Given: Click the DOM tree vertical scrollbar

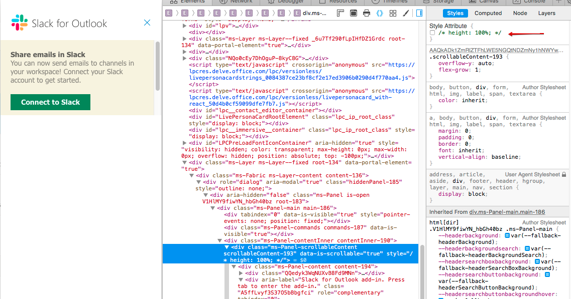Looking at the screenshot, I should click(x=422, y=272).
